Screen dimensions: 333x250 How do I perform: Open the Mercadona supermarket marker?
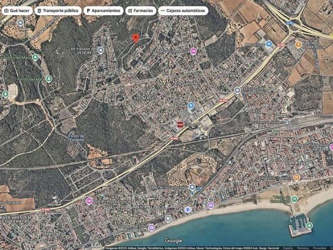[x=269, y=44]
